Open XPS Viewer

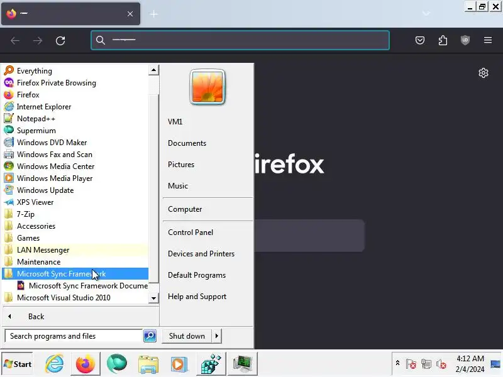[75, 202]
